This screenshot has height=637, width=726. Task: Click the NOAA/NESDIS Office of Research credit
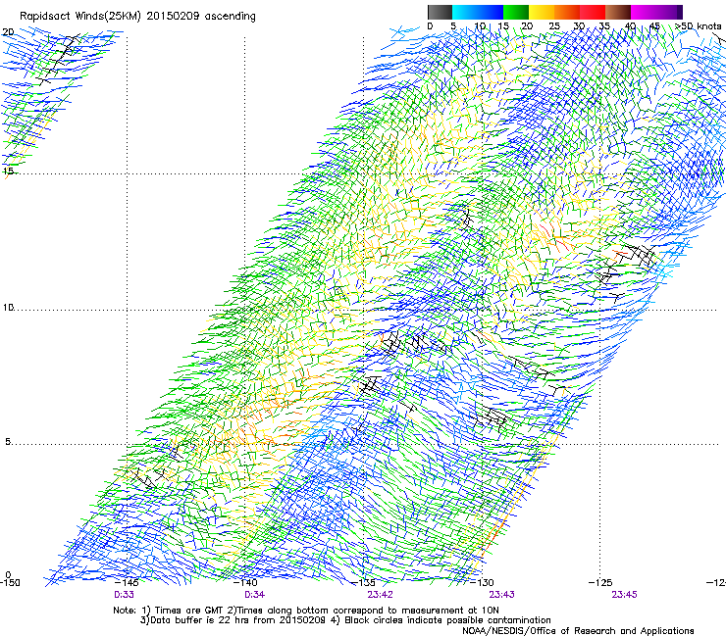click(578, 631)
